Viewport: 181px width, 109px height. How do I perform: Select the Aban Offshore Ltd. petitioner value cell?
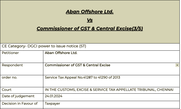point(111,57)
